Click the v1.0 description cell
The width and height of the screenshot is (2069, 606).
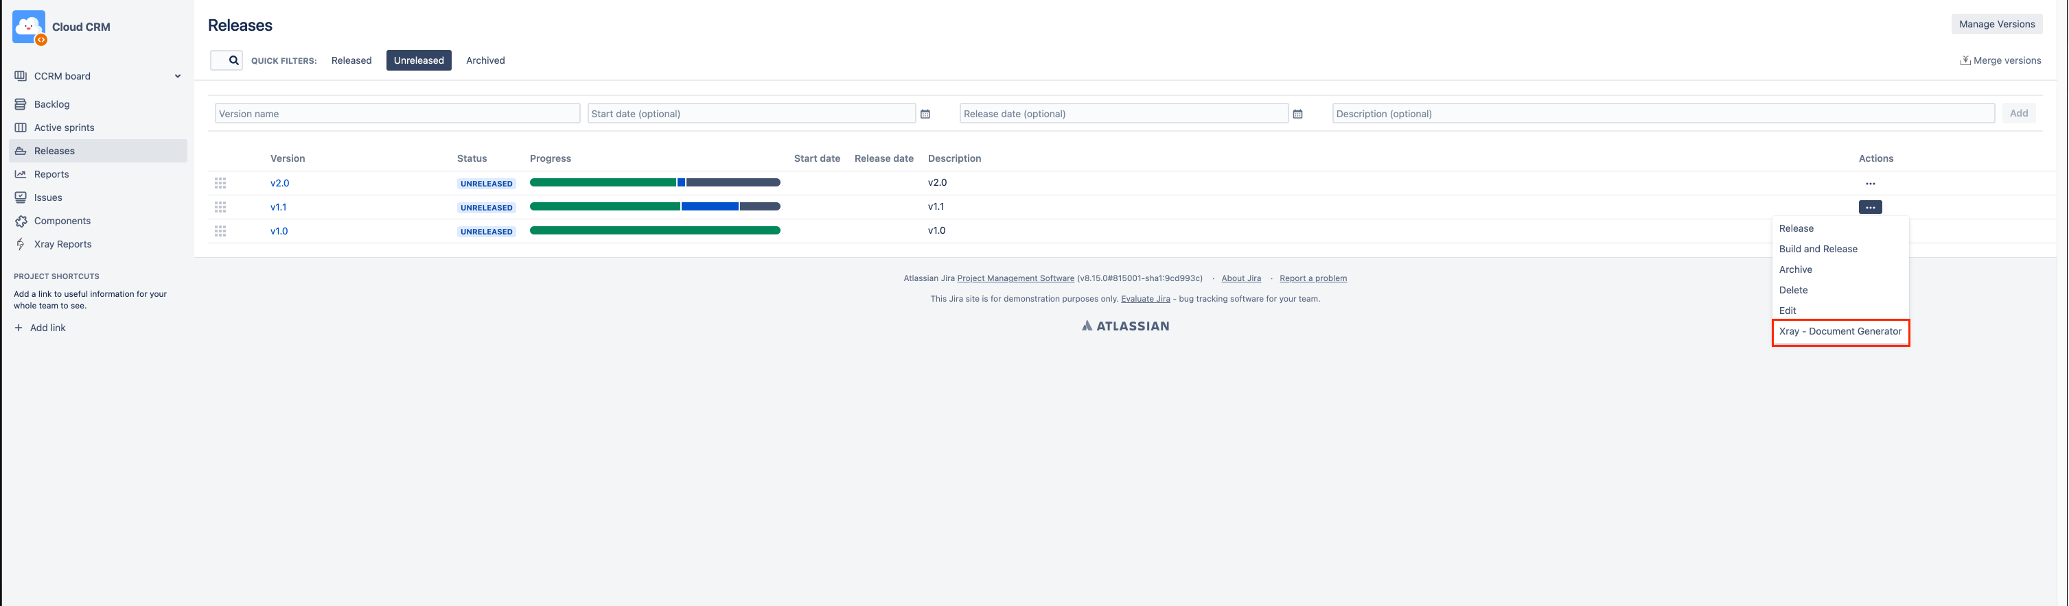[936, 231]
